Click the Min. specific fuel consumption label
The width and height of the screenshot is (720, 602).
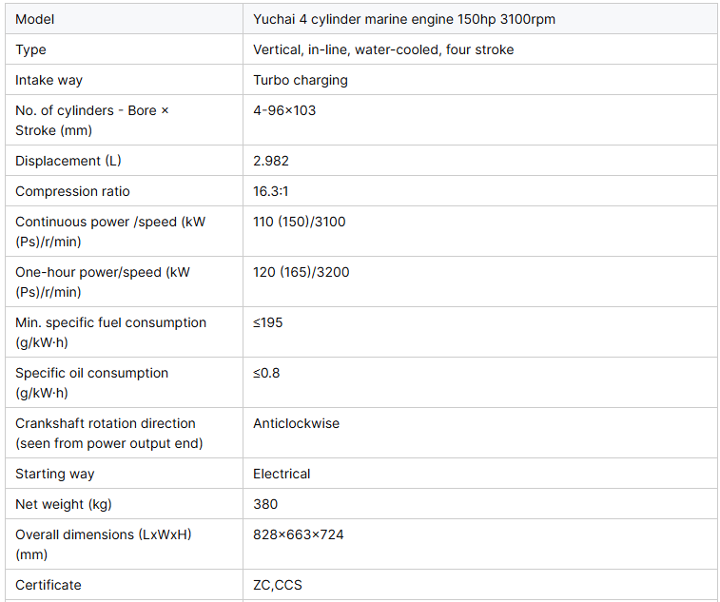coord(110,332)
